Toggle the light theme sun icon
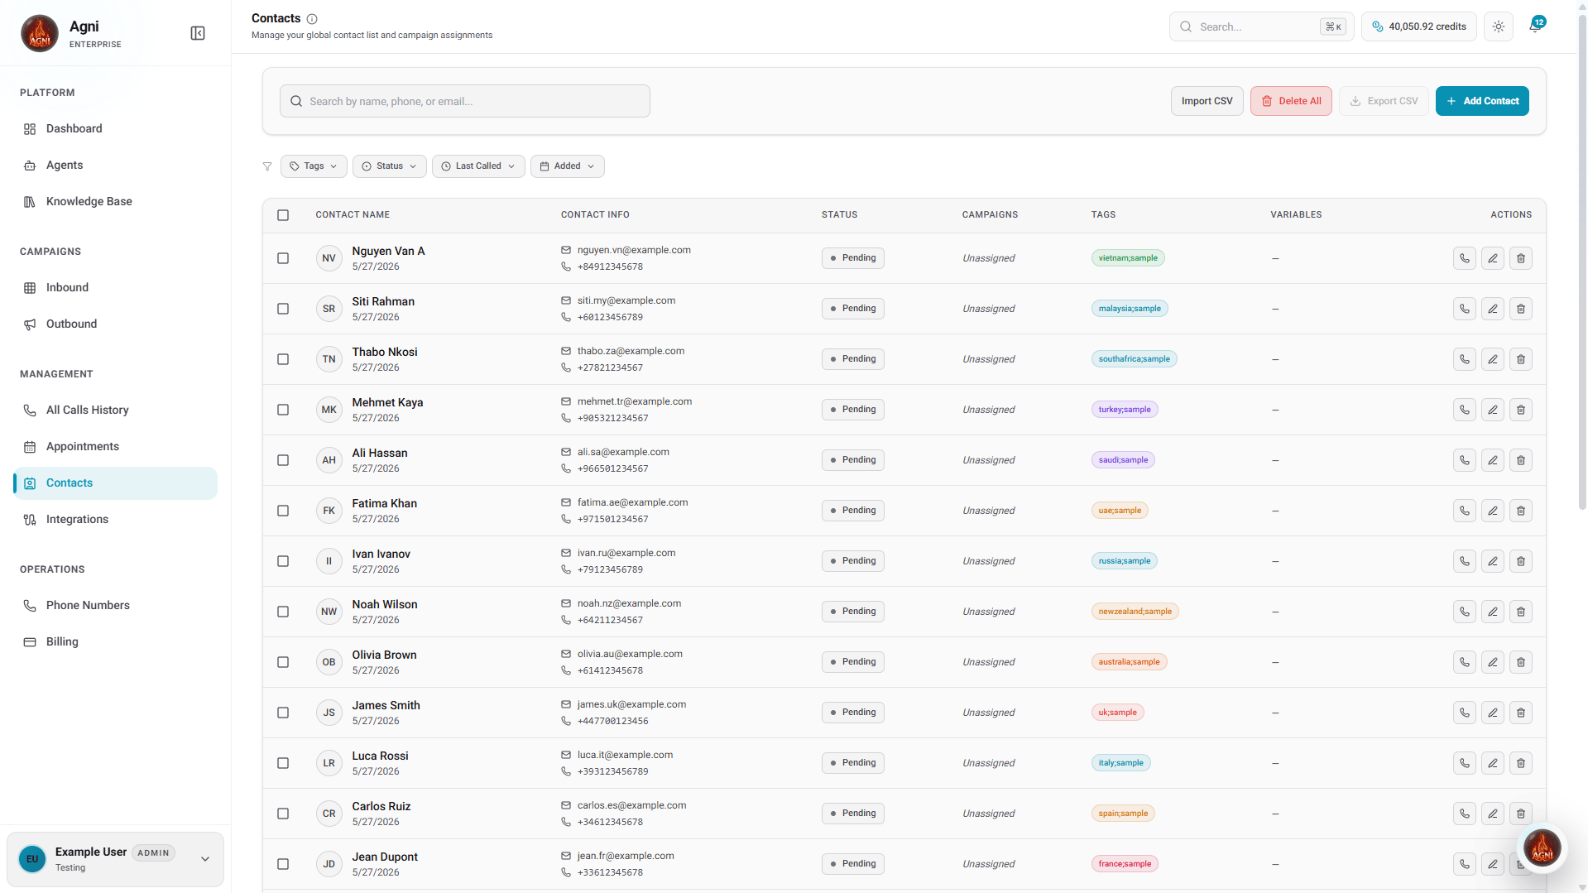Viewport: 1588px width, 893px height. [x=1499, y=26]
